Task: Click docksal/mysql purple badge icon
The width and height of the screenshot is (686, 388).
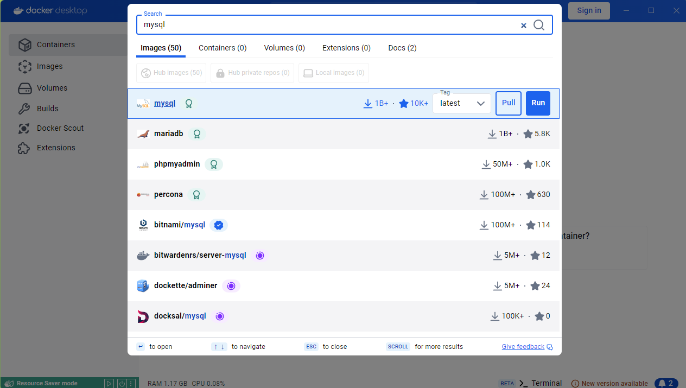Action: 220,316
